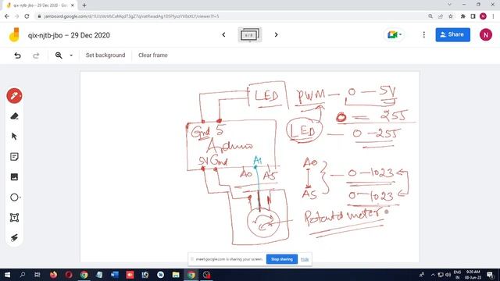Redo the last undone action

click(36, 55)
